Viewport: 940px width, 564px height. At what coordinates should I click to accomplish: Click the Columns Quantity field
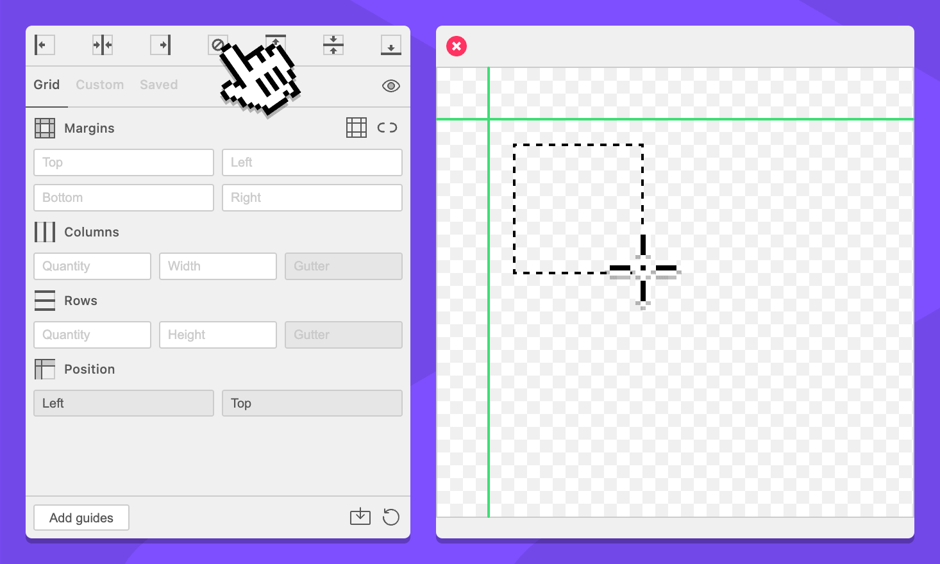[92, 267]
